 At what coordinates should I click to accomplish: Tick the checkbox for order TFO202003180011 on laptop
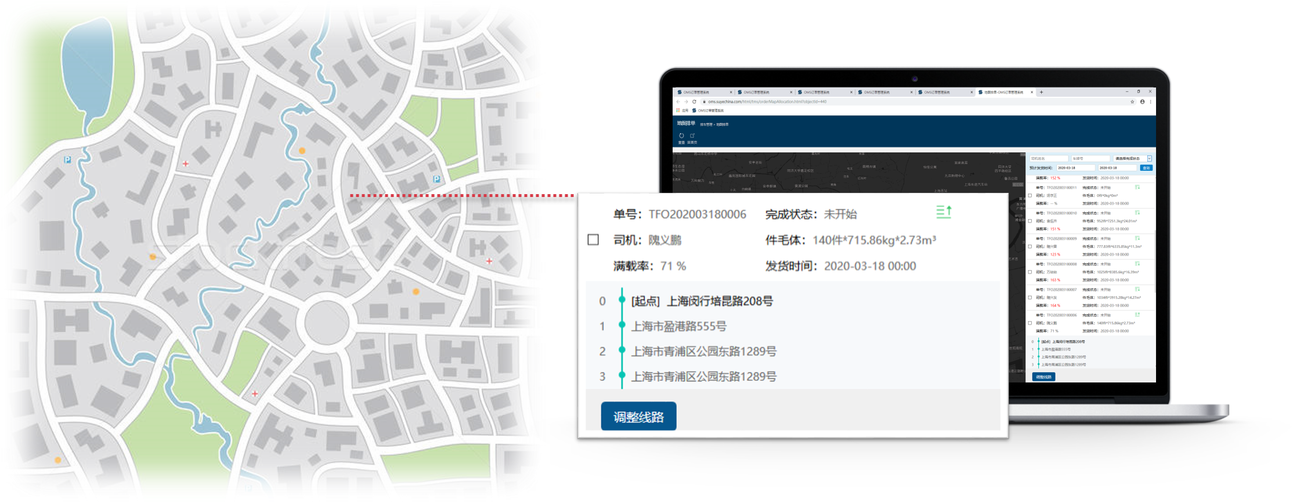click(x=1030, y=195)
